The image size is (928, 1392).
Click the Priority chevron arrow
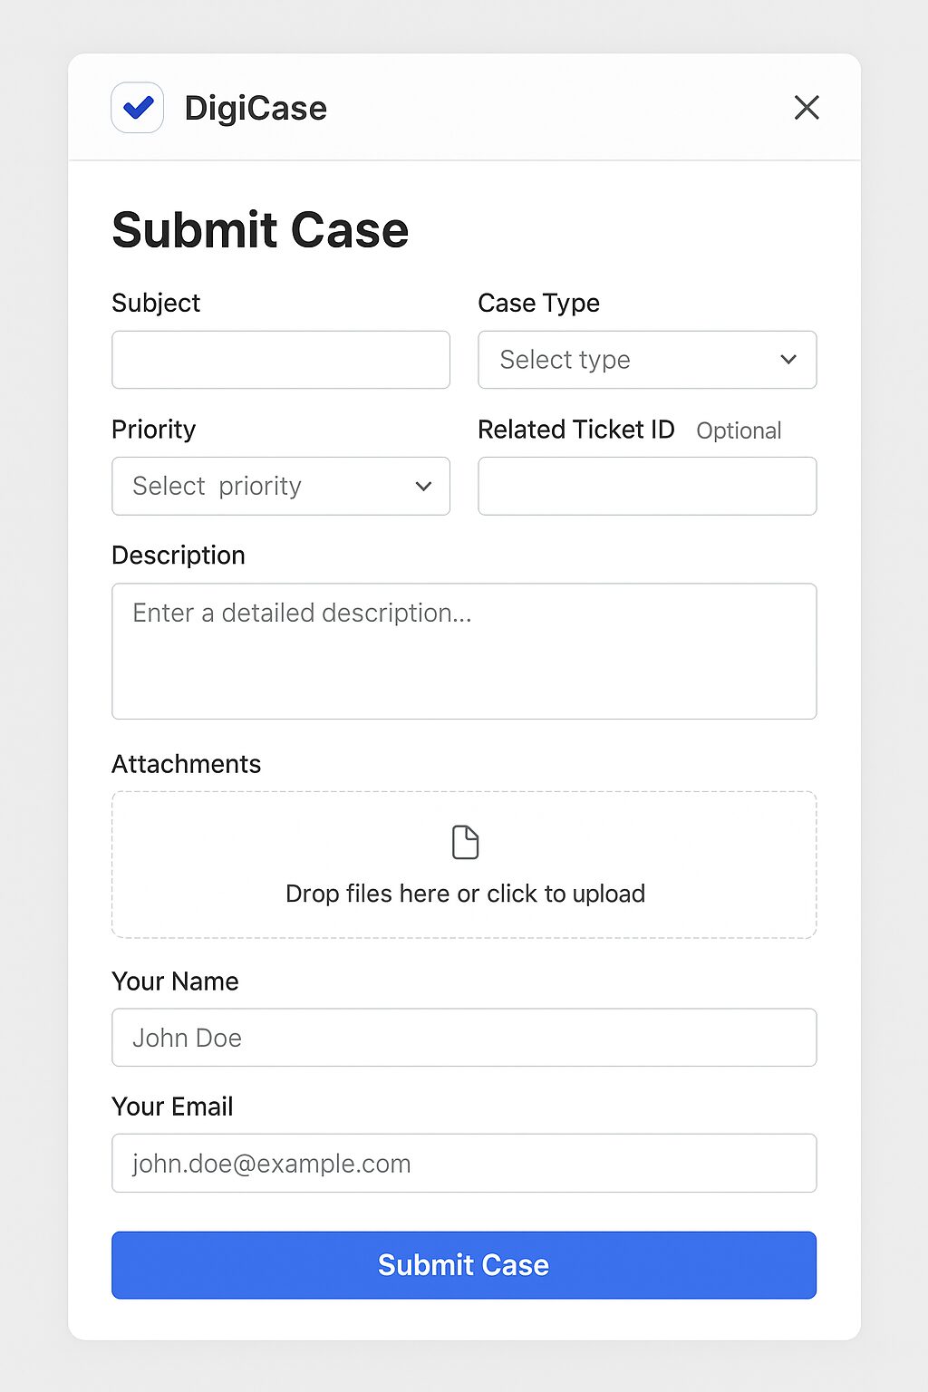423,487
